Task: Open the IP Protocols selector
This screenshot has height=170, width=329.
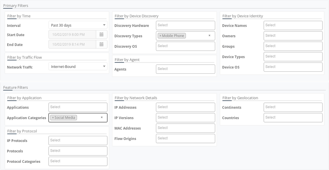Action: click(78, 141)
